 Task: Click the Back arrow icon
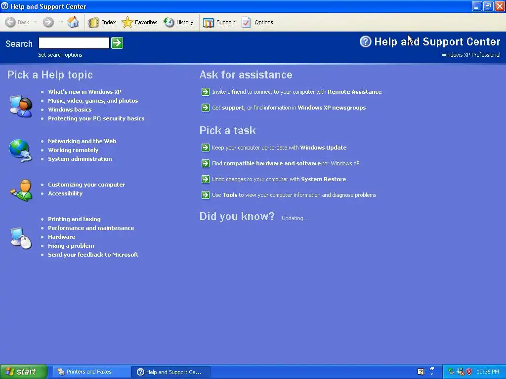click(10, 22)
